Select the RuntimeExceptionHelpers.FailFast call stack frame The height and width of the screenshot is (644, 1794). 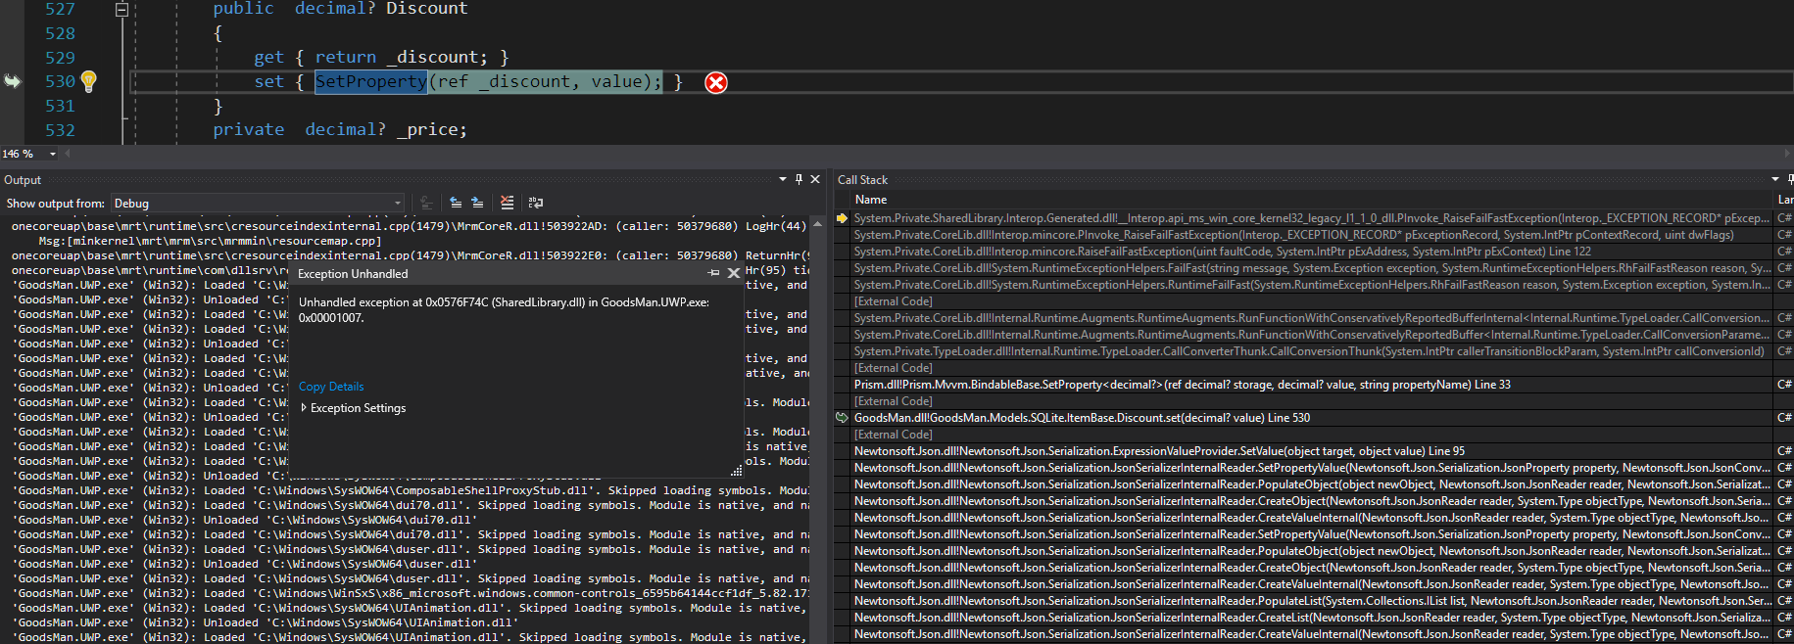pos(1312,268)
